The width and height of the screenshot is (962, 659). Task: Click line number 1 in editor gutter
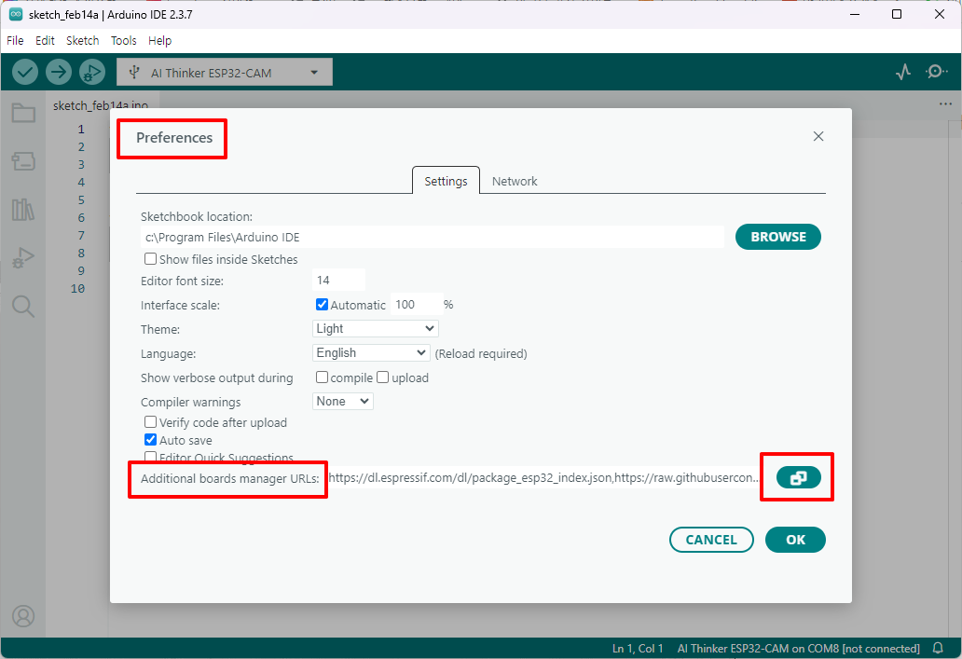tap(81, 129)
